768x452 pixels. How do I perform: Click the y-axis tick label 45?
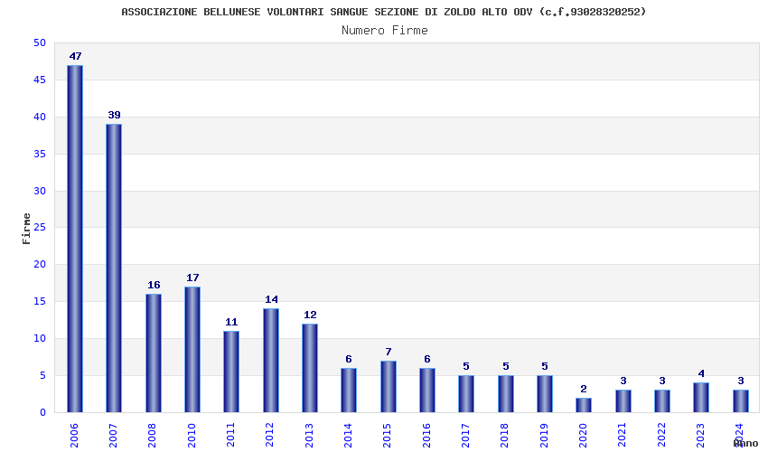40,80
